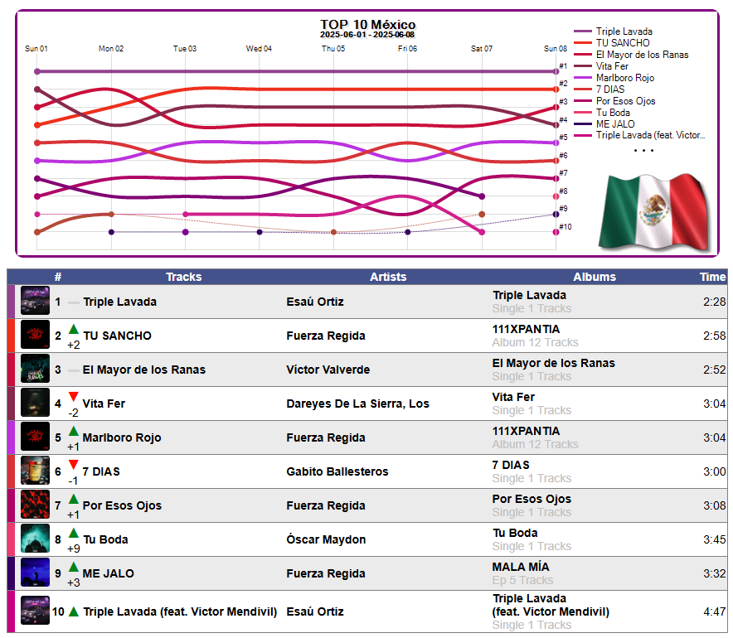733x638 pixels.
Task: Click the purple color bar beside Triple Lavada row
Action: coord(11,302)
